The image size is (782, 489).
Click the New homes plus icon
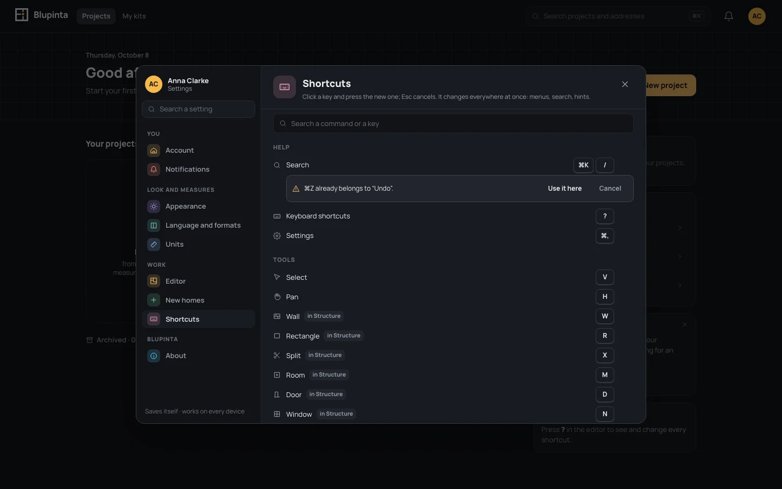(x=154, y=300)
